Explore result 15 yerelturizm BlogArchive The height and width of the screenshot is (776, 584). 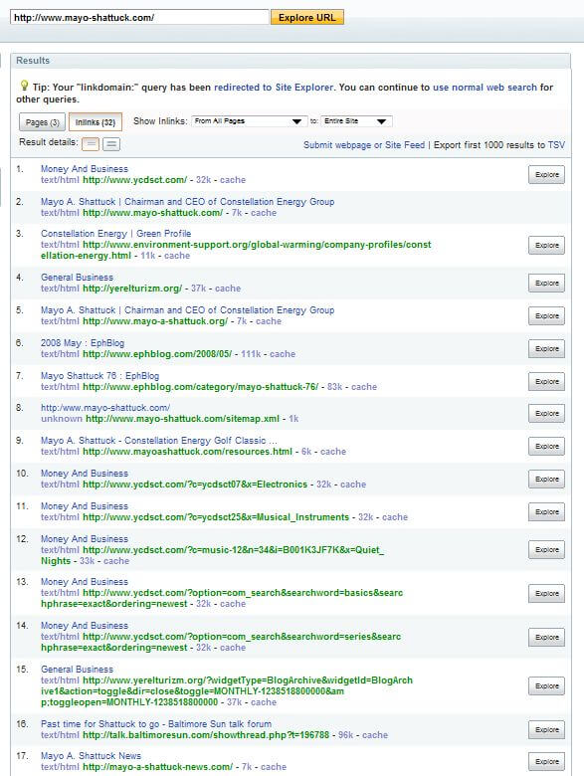[546, 685]
